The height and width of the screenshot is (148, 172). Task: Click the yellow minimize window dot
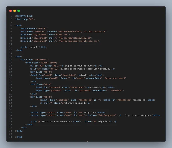(x=15, y=11)
